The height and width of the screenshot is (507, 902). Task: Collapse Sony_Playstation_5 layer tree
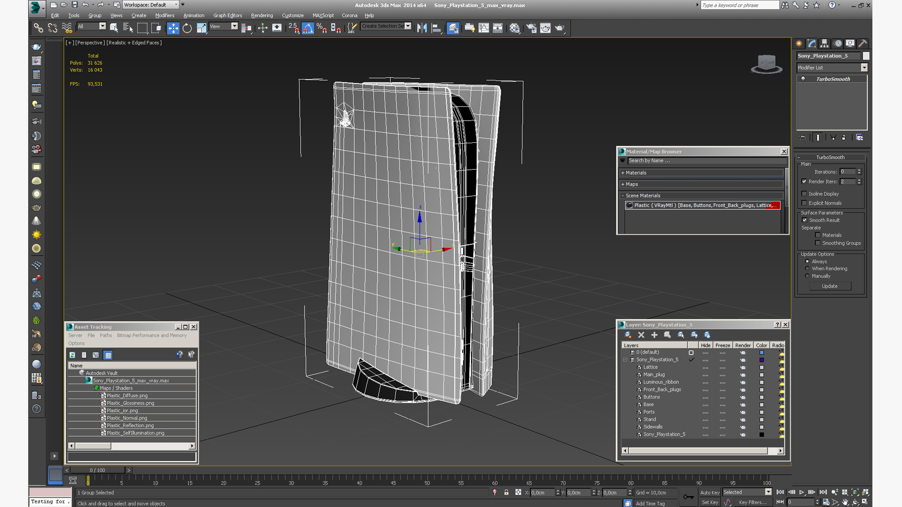(625, 360)
